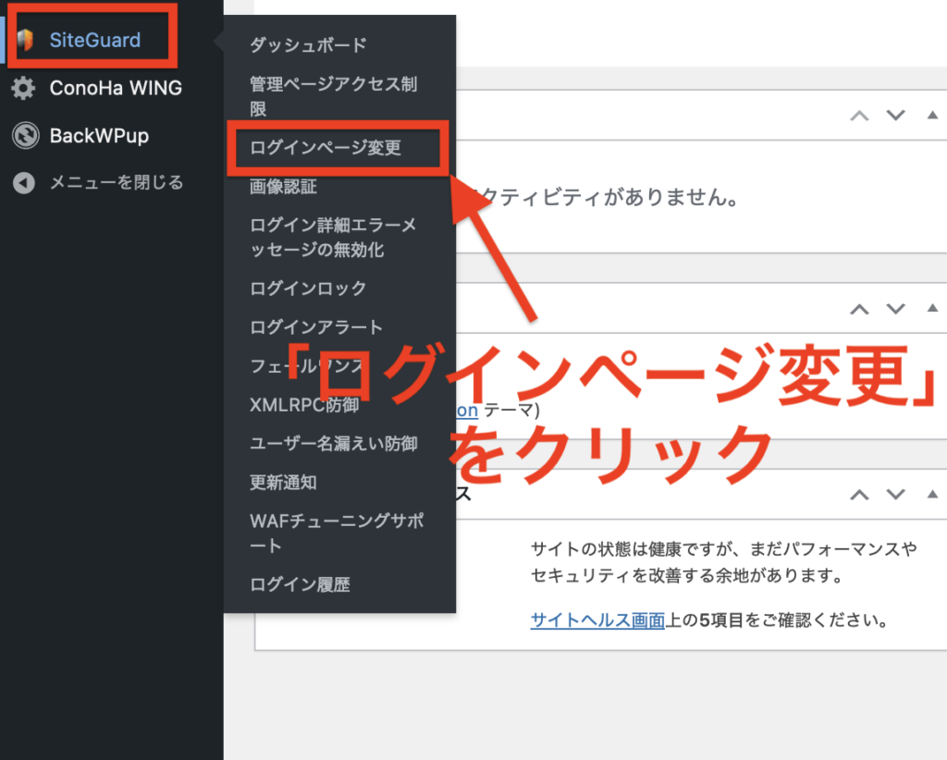Move the activity widget up
947x760 pixels.
tap(859, 116)
